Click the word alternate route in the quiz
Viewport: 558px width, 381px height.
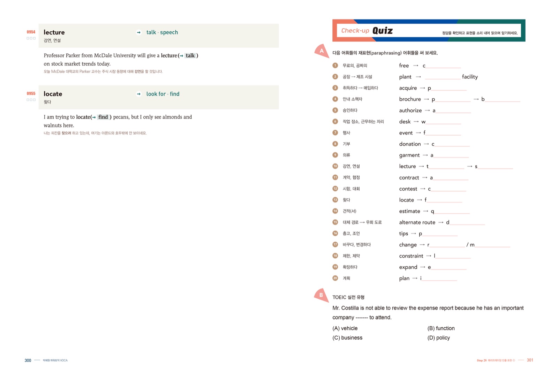(x=417, y=222)
